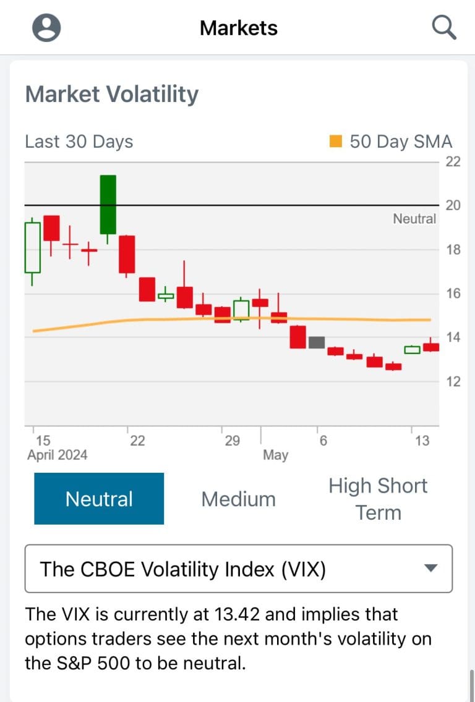The height and width of the screenshot is (702, 475).
Task: Click the 50 Day SMA legend text
Action: pyautogui.click(x=401, y=142)
